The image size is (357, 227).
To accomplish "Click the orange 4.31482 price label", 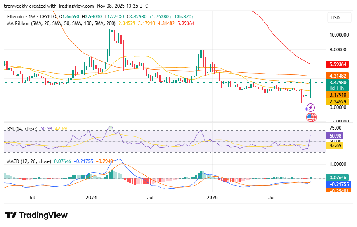I will tap(337, 76).
